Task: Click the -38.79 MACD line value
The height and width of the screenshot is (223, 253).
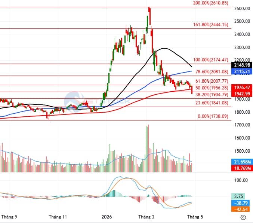Action: pos(240,203)
